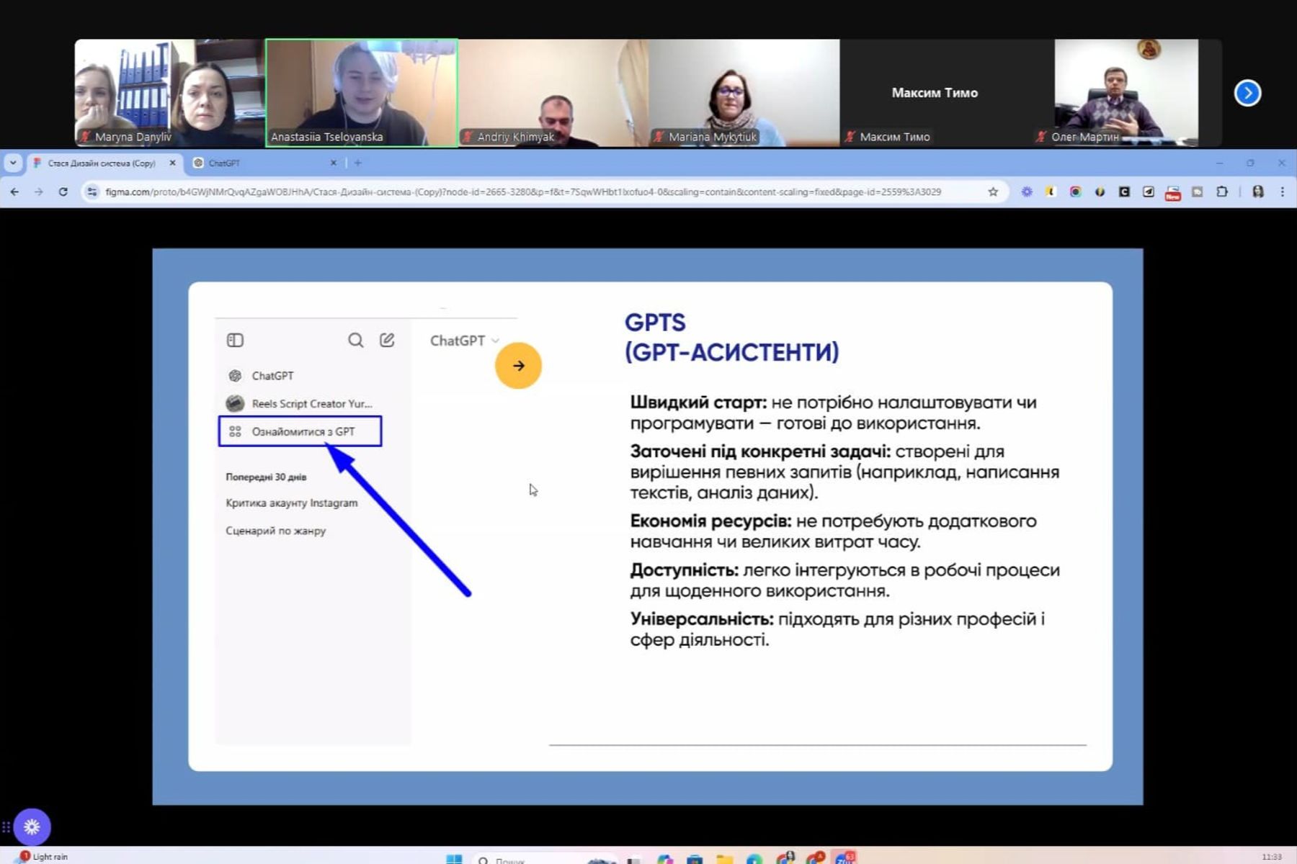Click the 'Доступність:' text
The image size is (1297, 864).
(685, 570)
